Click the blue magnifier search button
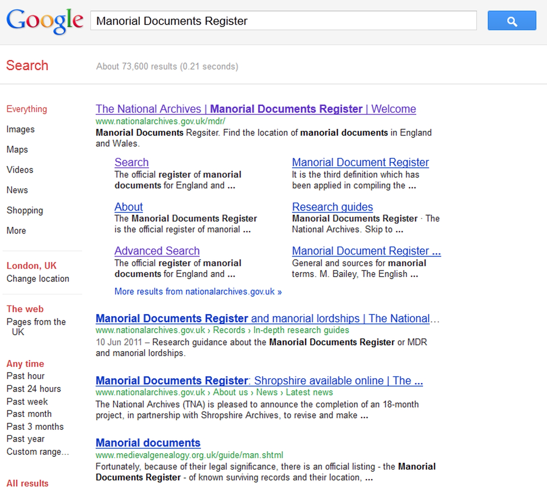Viewport: 547px width, 489px height. coord(512,21)
